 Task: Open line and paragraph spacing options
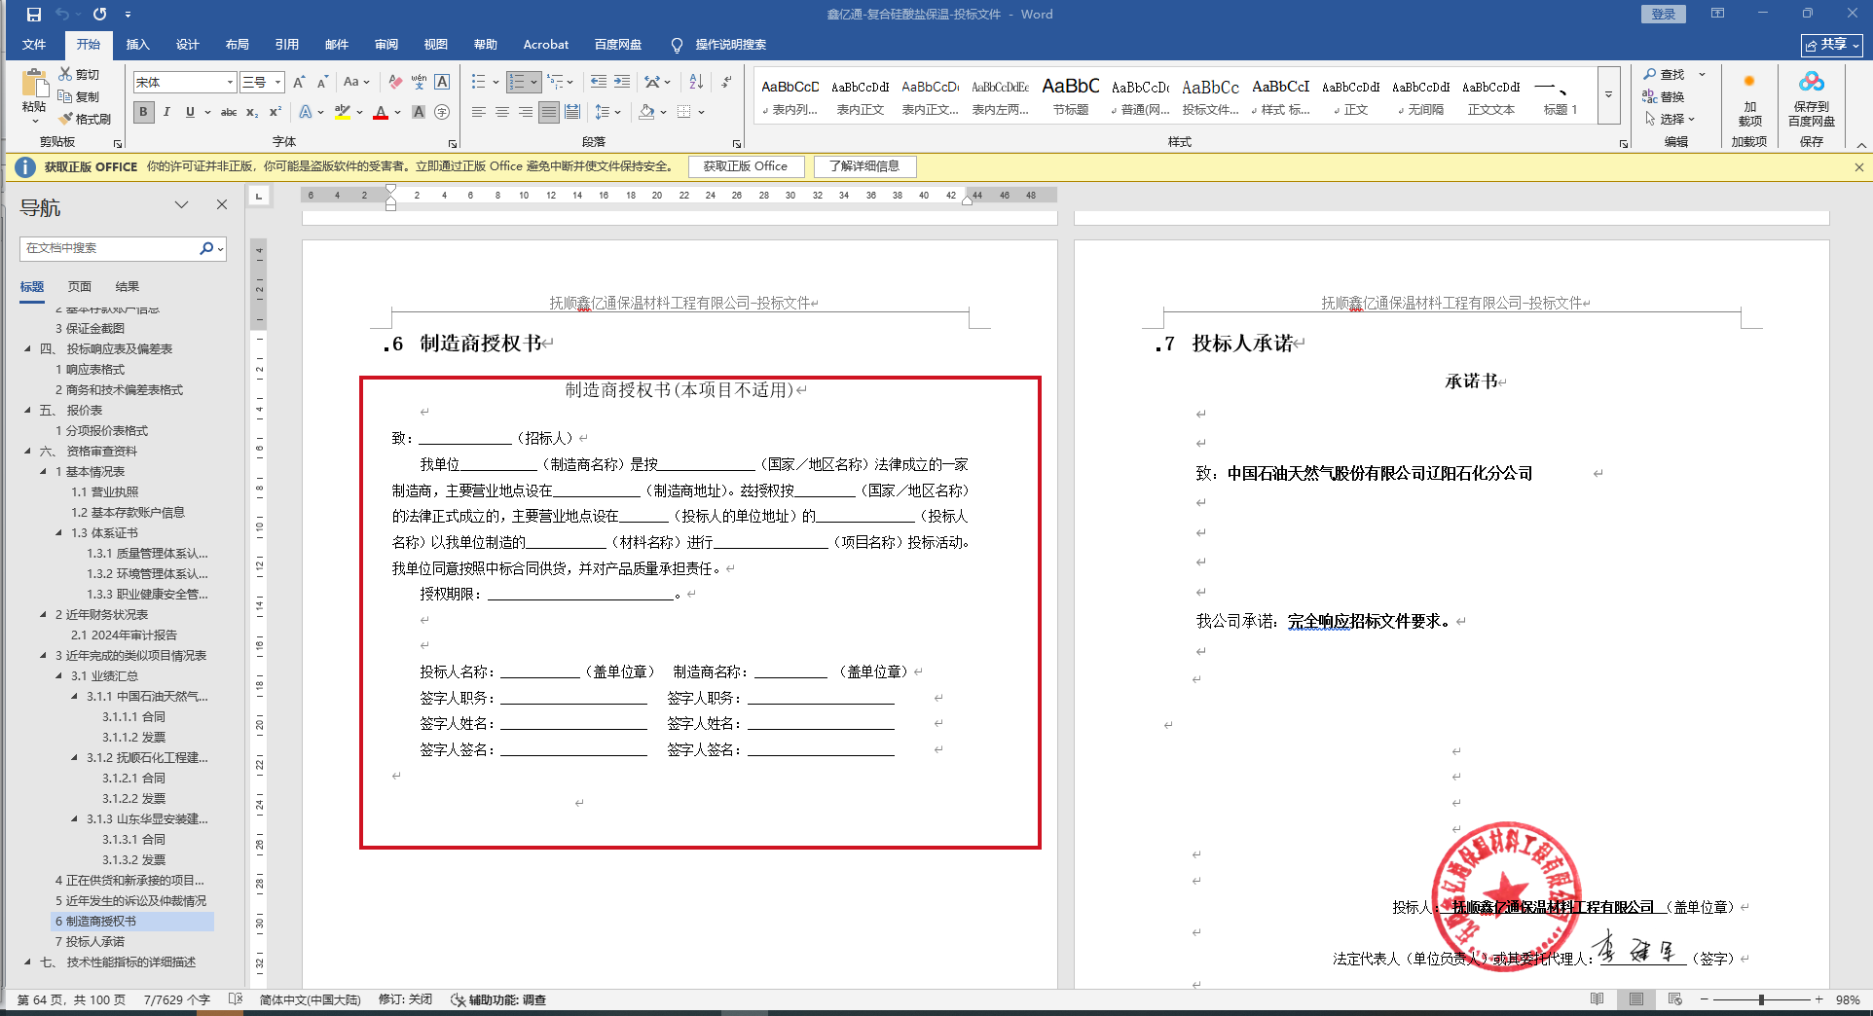(607, 113)
